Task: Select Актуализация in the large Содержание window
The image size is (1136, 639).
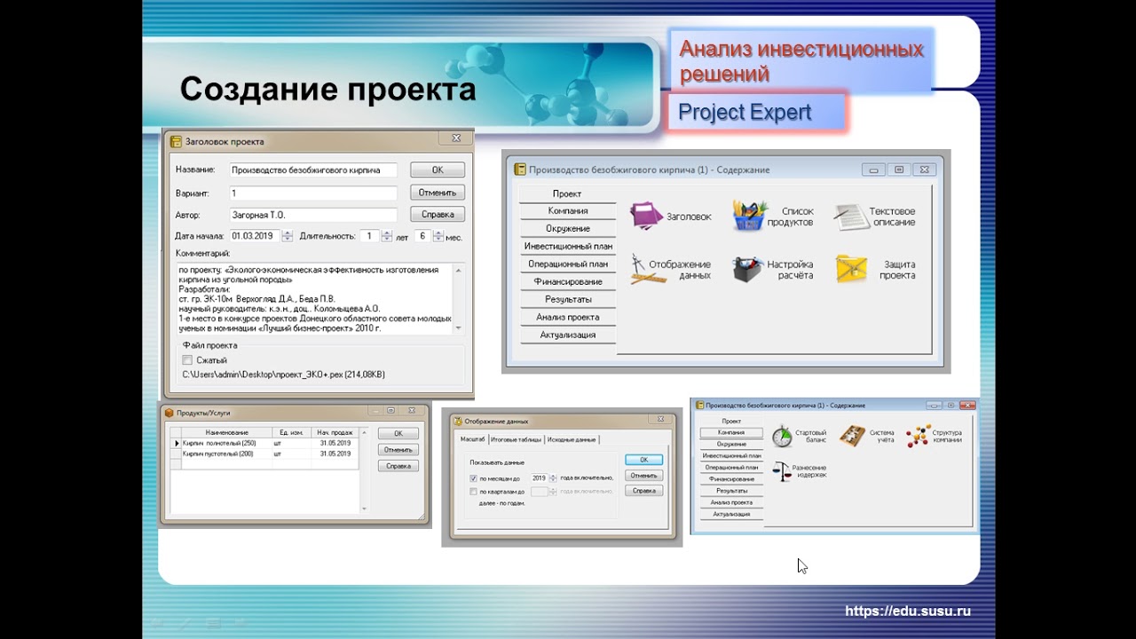Action: pos(567,335)
